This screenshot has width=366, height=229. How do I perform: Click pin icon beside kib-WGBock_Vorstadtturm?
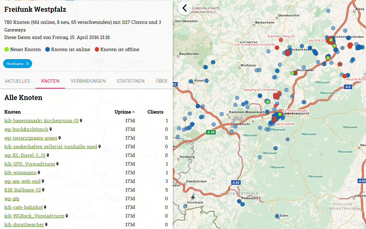click(x=67, y=216)
